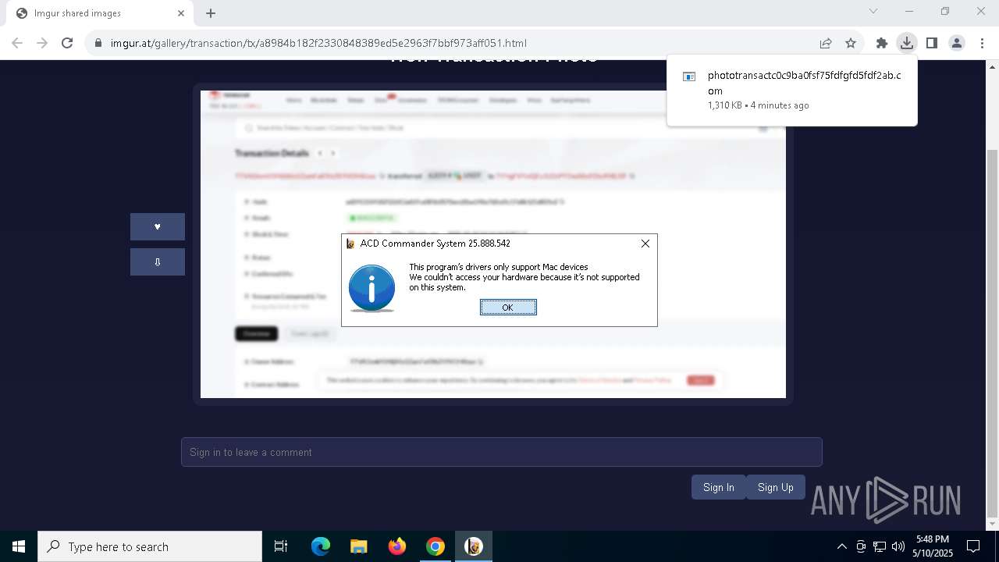The height and width of the screenshot is (562, 999).
Task: Open Microsoft Edge from taskbar
Action: coord(320,546)
